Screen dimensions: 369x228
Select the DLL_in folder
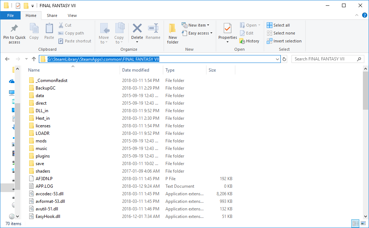(42, 111)
